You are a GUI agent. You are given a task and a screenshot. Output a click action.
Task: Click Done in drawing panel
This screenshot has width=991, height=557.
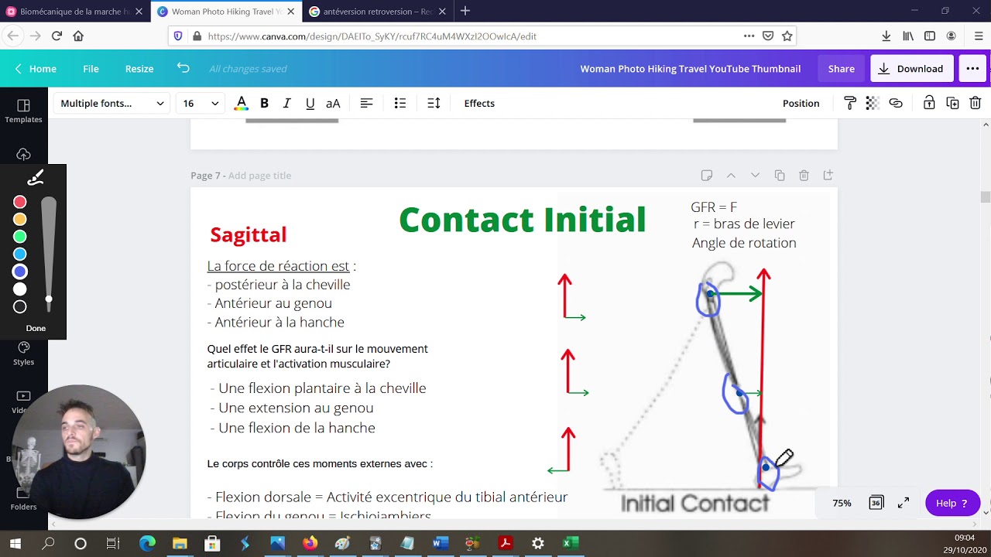tap(36, 328)
